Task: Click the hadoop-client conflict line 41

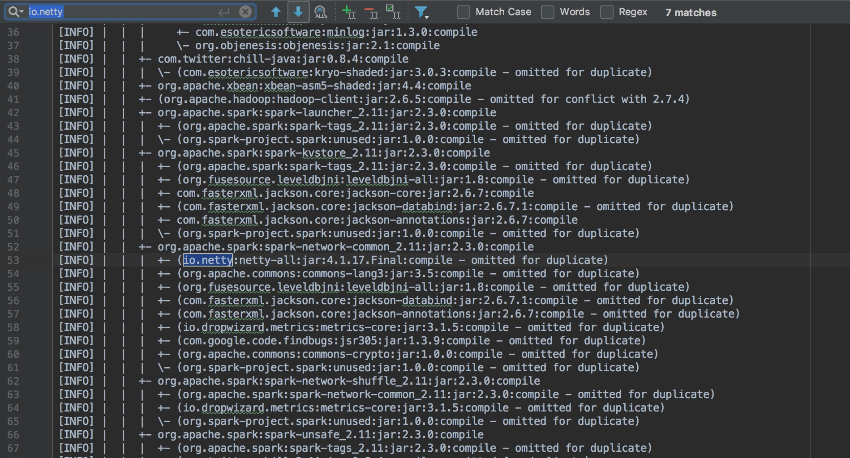Action: point(424,99)
